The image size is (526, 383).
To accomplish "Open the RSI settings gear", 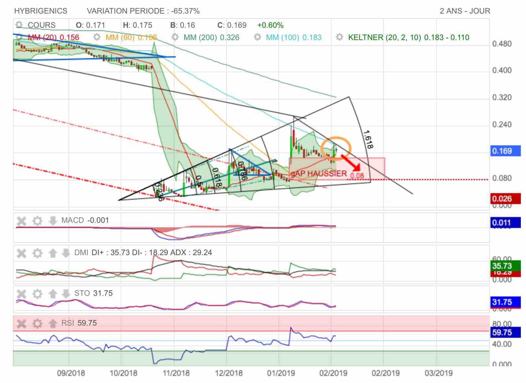I will tap(37, 323).
